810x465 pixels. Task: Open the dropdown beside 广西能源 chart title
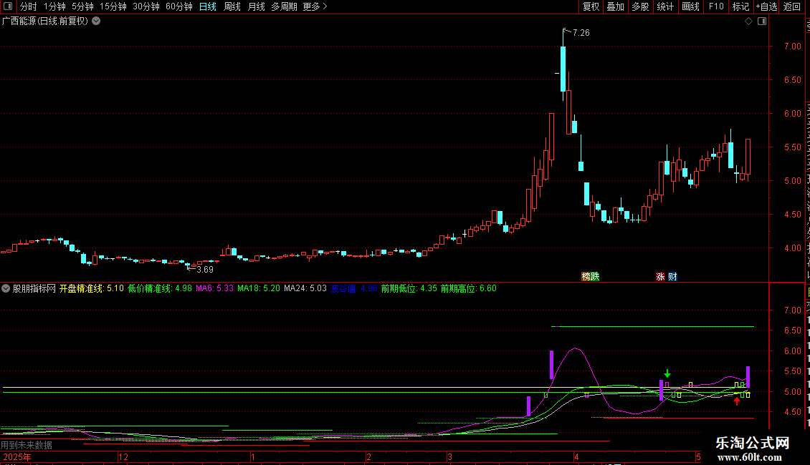coord(96,21)
